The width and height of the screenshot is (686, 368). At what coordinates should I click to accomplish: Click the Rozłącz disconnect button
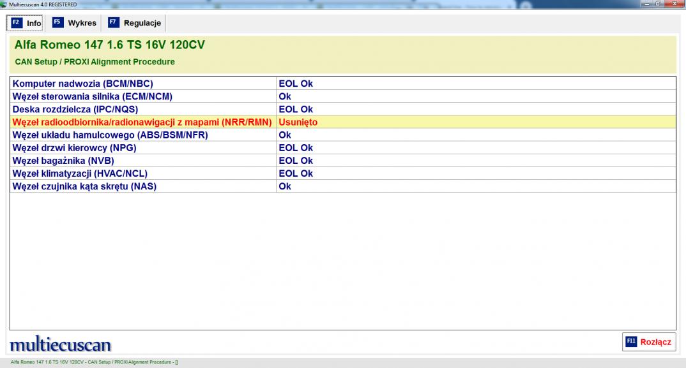(649, 342)
